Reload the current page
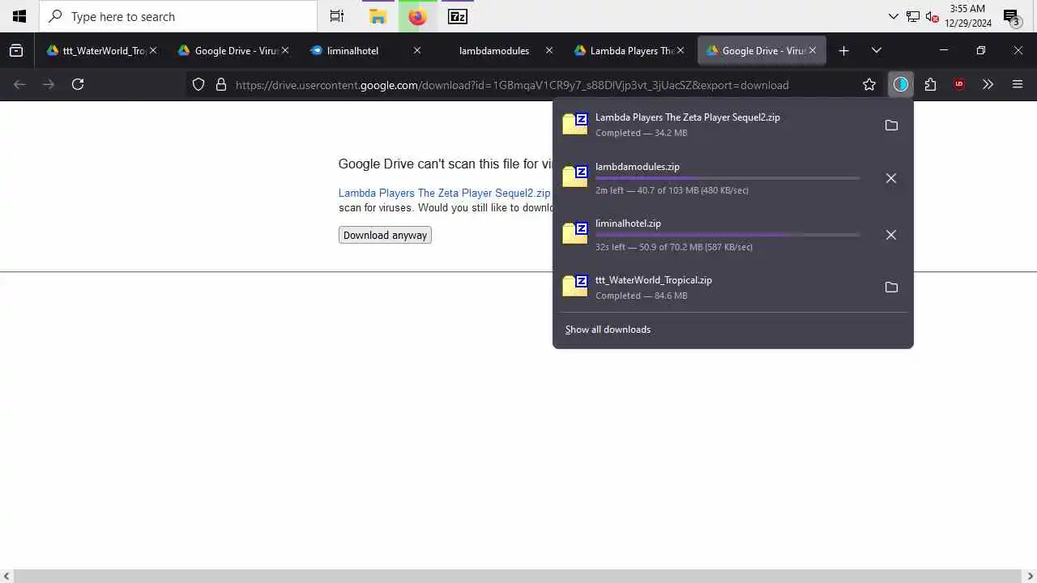 tap(78, 84)
